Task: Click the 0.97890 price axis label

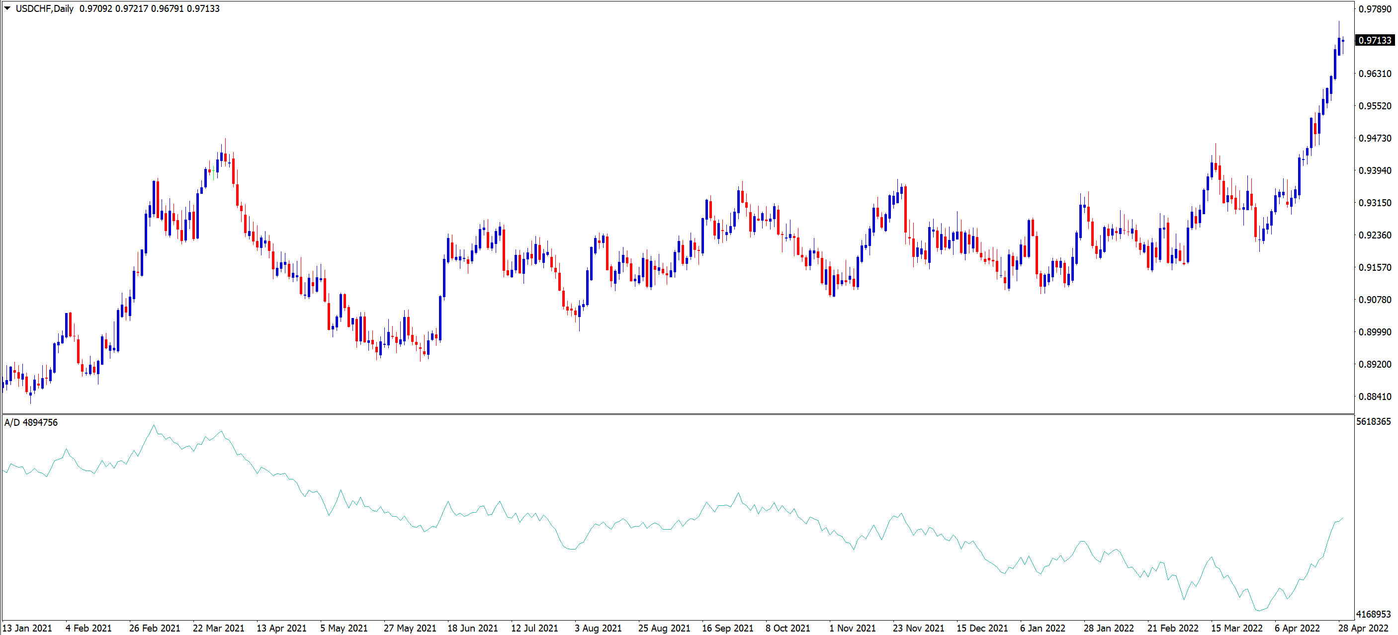Action: 1375,9
